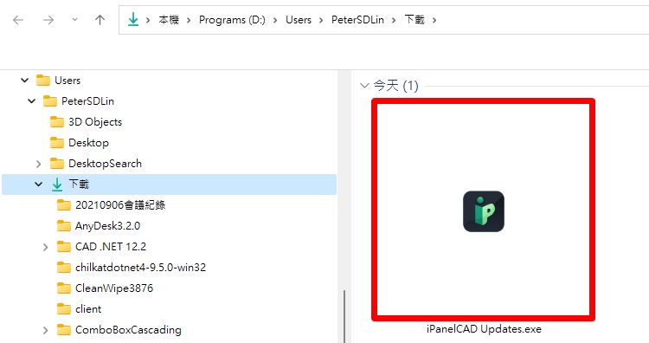This screenshot has width=649, height=343.
Task: Collapse the 今天 (1) group
Action: point(364,86)
